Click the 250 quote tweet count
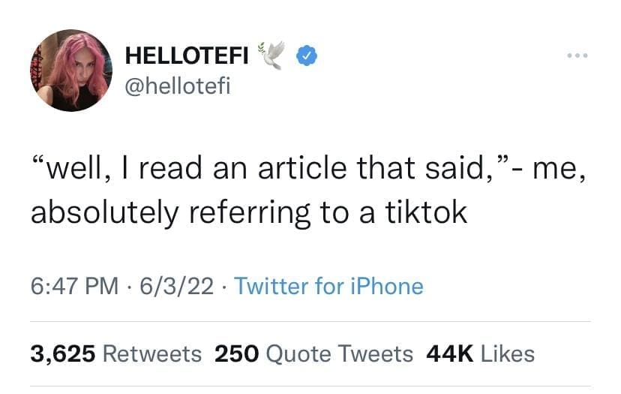The image size is (621, 394). 236,353
